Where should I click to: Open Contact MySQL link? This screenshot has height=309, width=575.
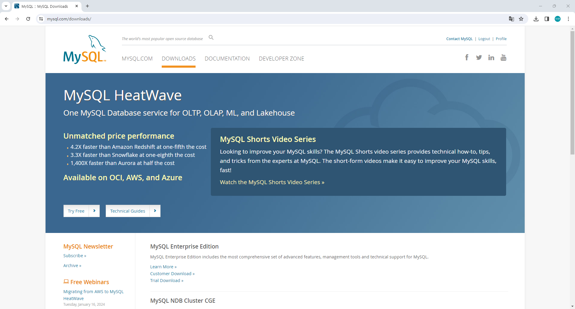coord(459,39)
